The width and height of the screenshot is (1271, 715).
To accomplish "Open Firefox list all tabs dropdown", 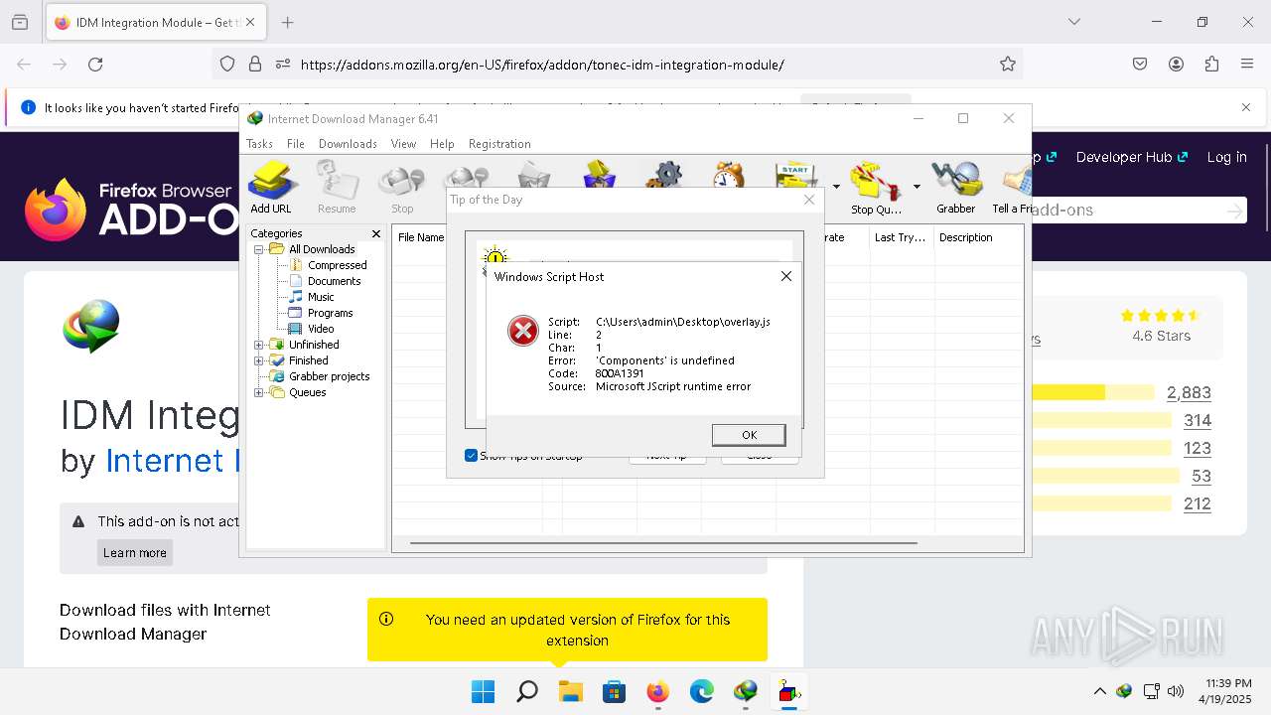I will [1074, 22].
